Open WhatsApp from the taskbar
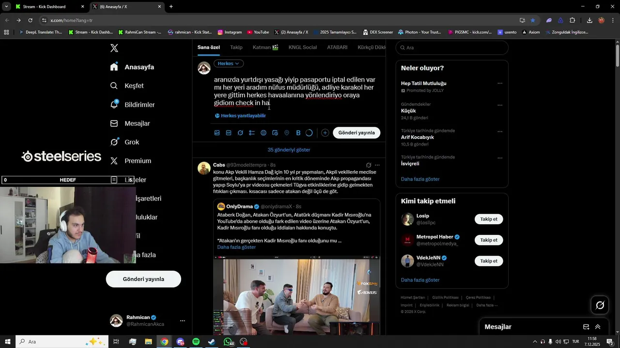The width and height of the screenshot is (620, 348). (228, 342)
